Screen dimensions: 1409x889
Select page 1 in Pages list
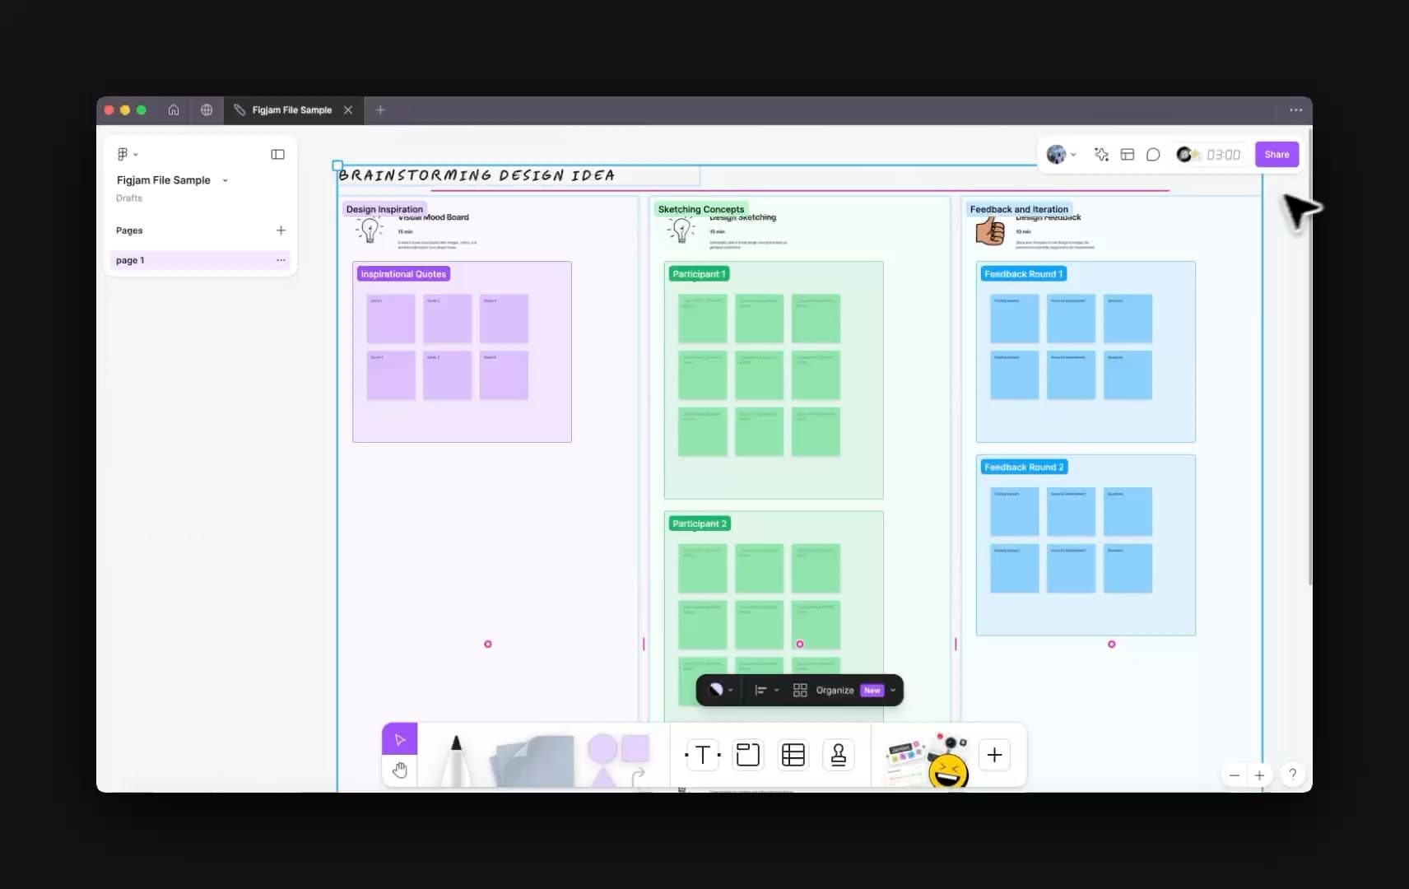tap(189, 260)
